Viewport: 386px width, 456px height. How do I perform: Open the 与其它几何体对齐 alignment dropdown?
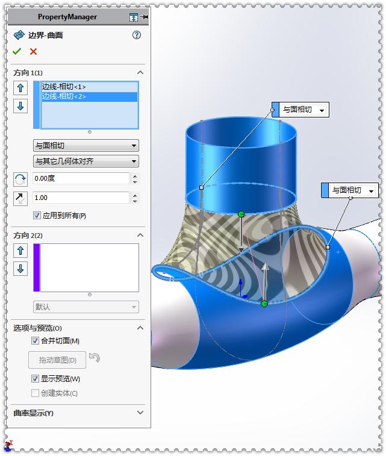click(x=86, y=161)
